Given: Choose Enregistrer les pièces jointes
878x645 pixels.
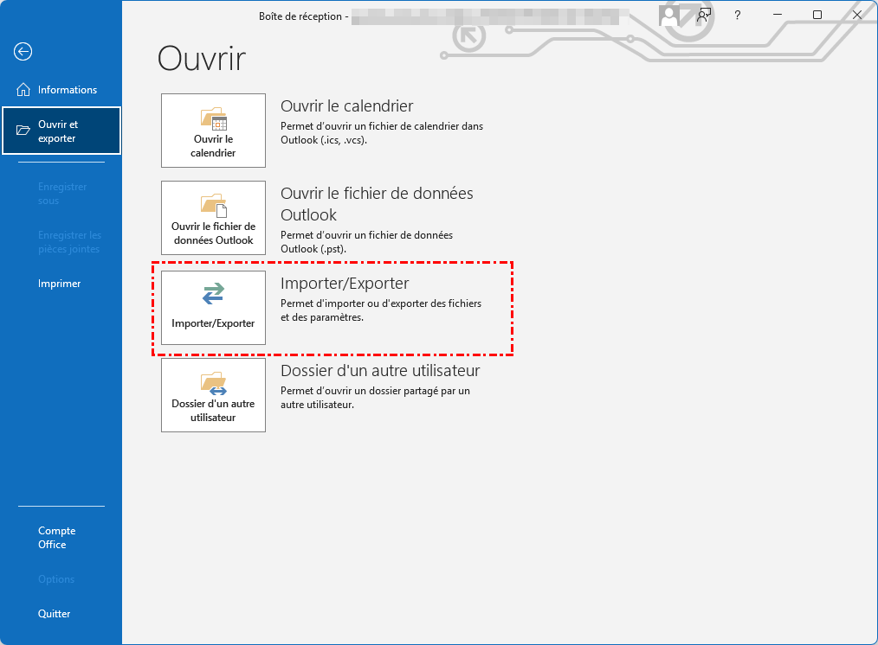Looking at the screenshot, I should point(68,242).
